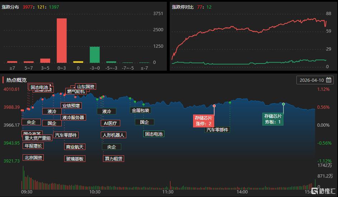Select the 人形机器人 topic label
The image size is (338, 197).
(x=113, y=135)
